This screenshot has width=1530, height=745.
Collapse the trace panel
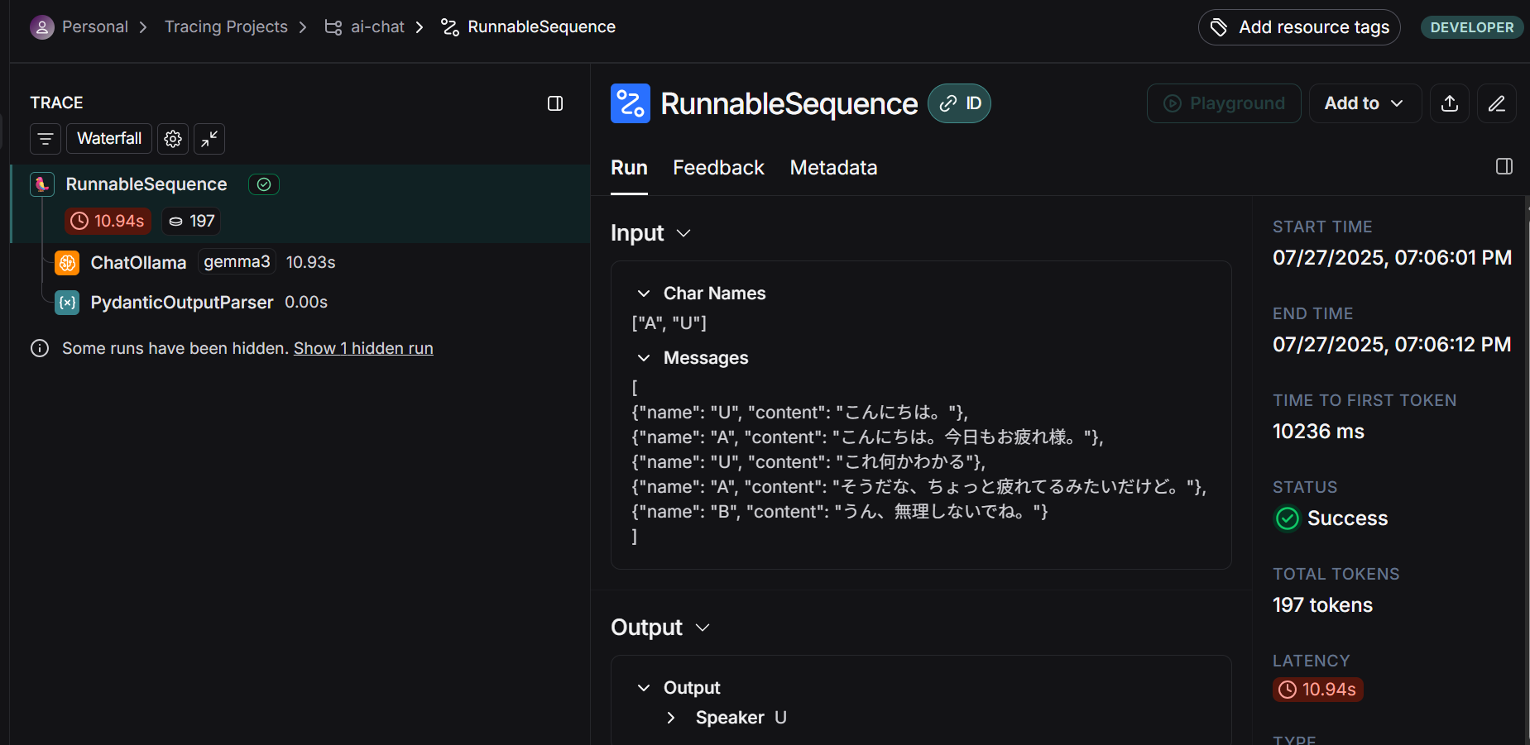pos(555,103)
